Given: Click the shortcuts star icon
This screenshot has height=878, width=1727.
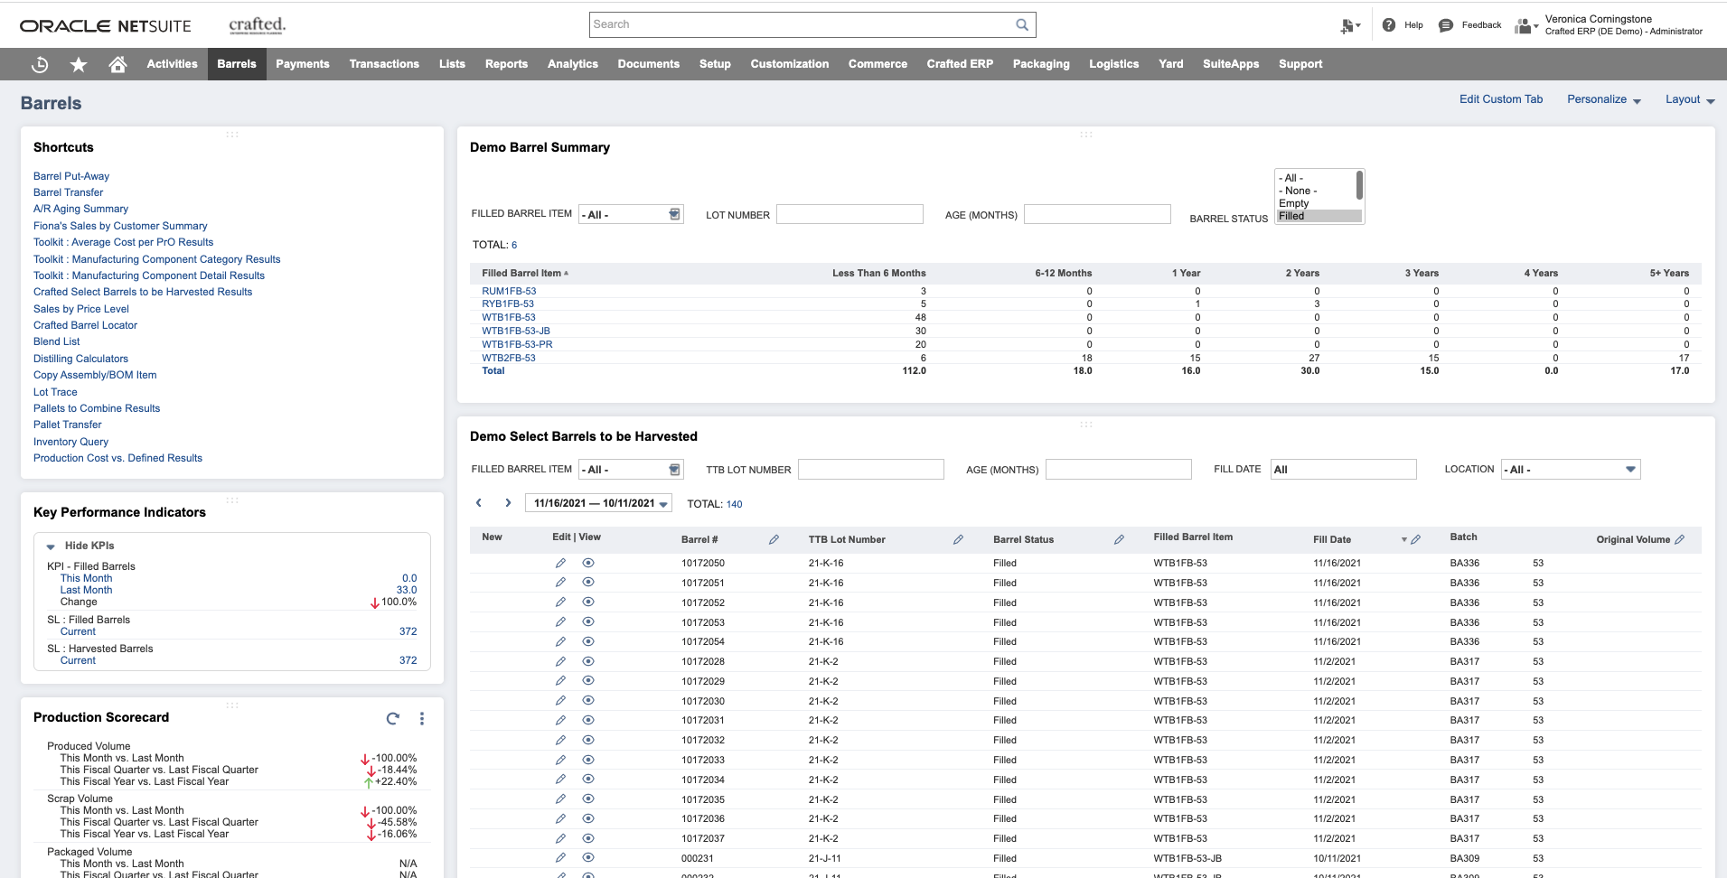Looking at the screenshot, I should [x=78, y=64].
